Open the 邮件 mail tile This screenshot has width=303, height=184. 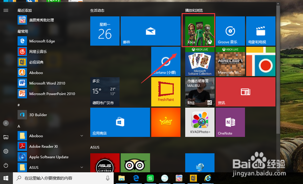(x=151, y=31)
